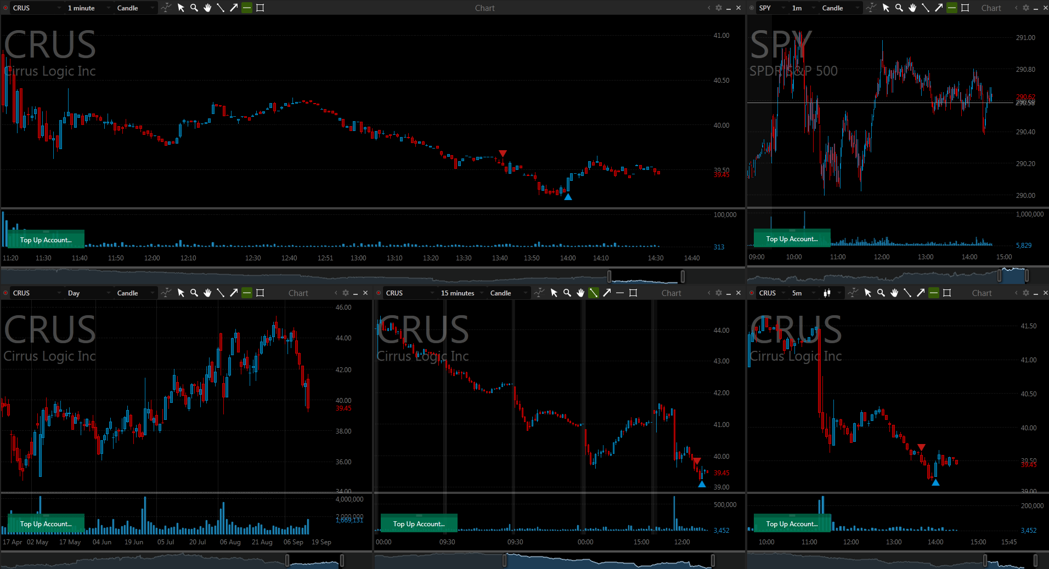
Task: Open indicators icon in CRUS 1 minute chart
Action: [x=166, y=8]
